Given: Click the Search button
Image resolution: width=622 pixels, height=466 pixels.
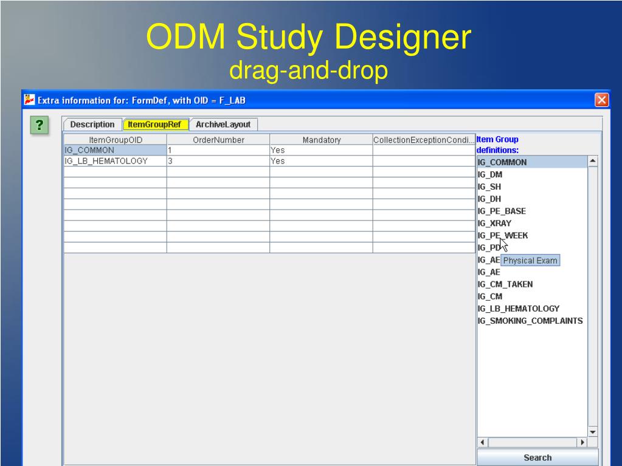Looking at the screenshot, I should click(x=537, y=457).
